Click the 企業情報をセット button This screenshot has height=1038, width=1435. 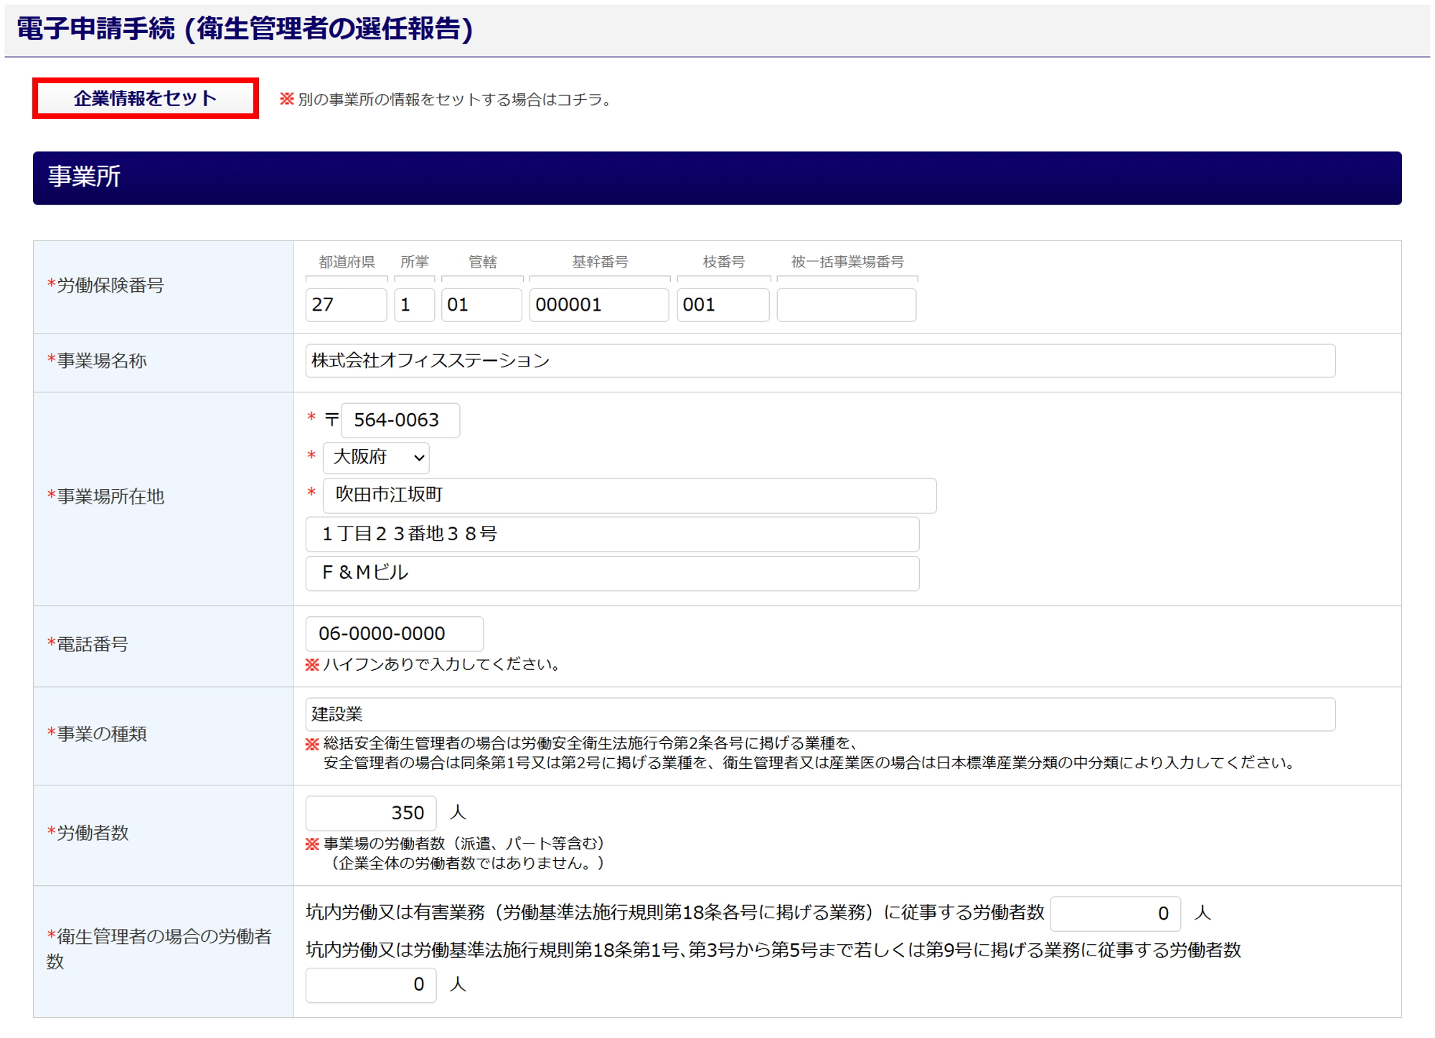tap(145, 98)
